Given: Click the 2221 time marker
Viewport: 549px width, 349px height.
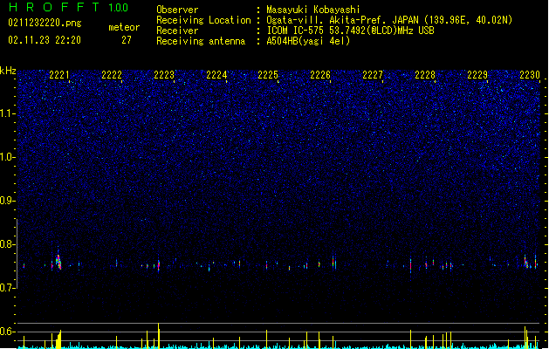Looking at the screenshot, I should 59,75.
